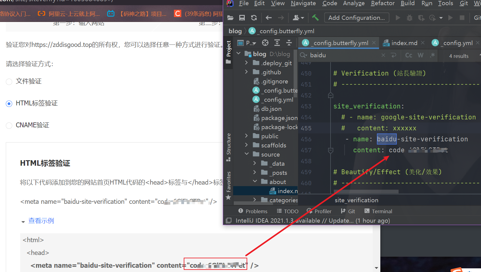Image resolution: width=481 pixels, height=272 pixels.
Task: Select the 文件验证 radio option
Action: [9, 82]
